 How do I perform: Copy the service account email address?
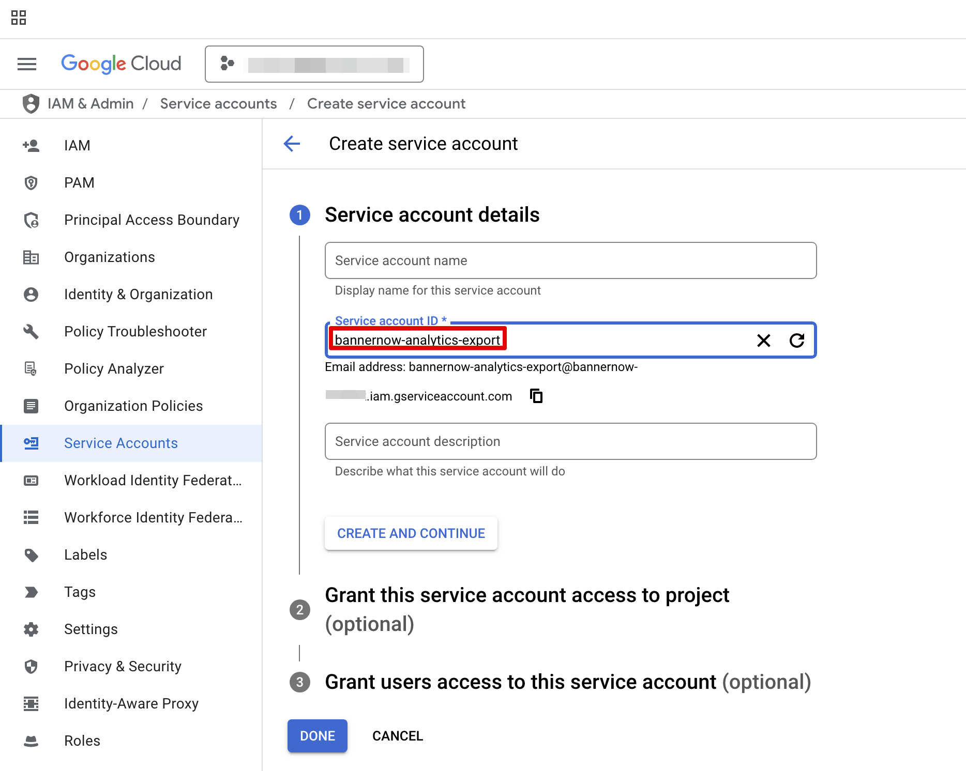[536, 396]
